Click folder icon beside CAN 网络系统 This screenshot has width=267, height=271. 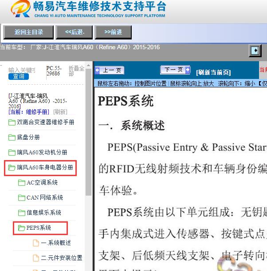point(22,198)
